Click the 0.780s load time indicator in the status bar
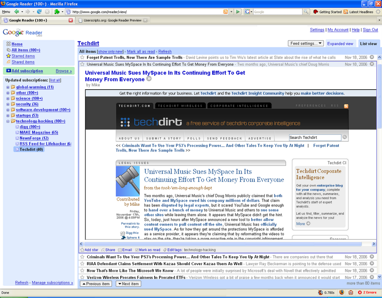The width and height of the screenshot is (382, 298). 326,292
